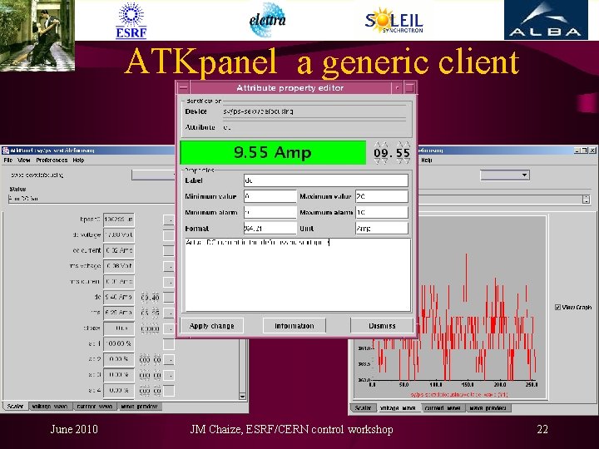The image size is (599, 449).
Task: Click the Dismiss button
Action: point(382,326)
